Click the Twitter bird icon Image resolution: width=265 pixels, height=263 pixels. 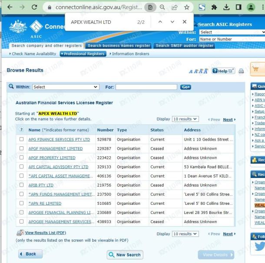(x=260, y=246)
